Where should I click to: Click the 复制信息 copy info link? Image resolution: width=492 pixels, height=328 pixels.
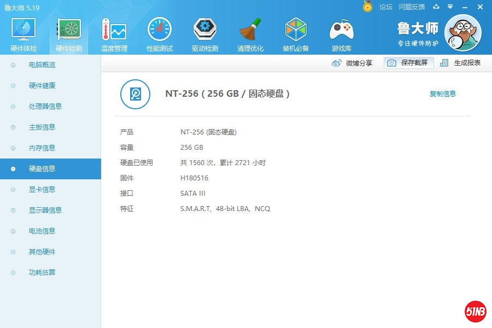[x=442, y=94]
